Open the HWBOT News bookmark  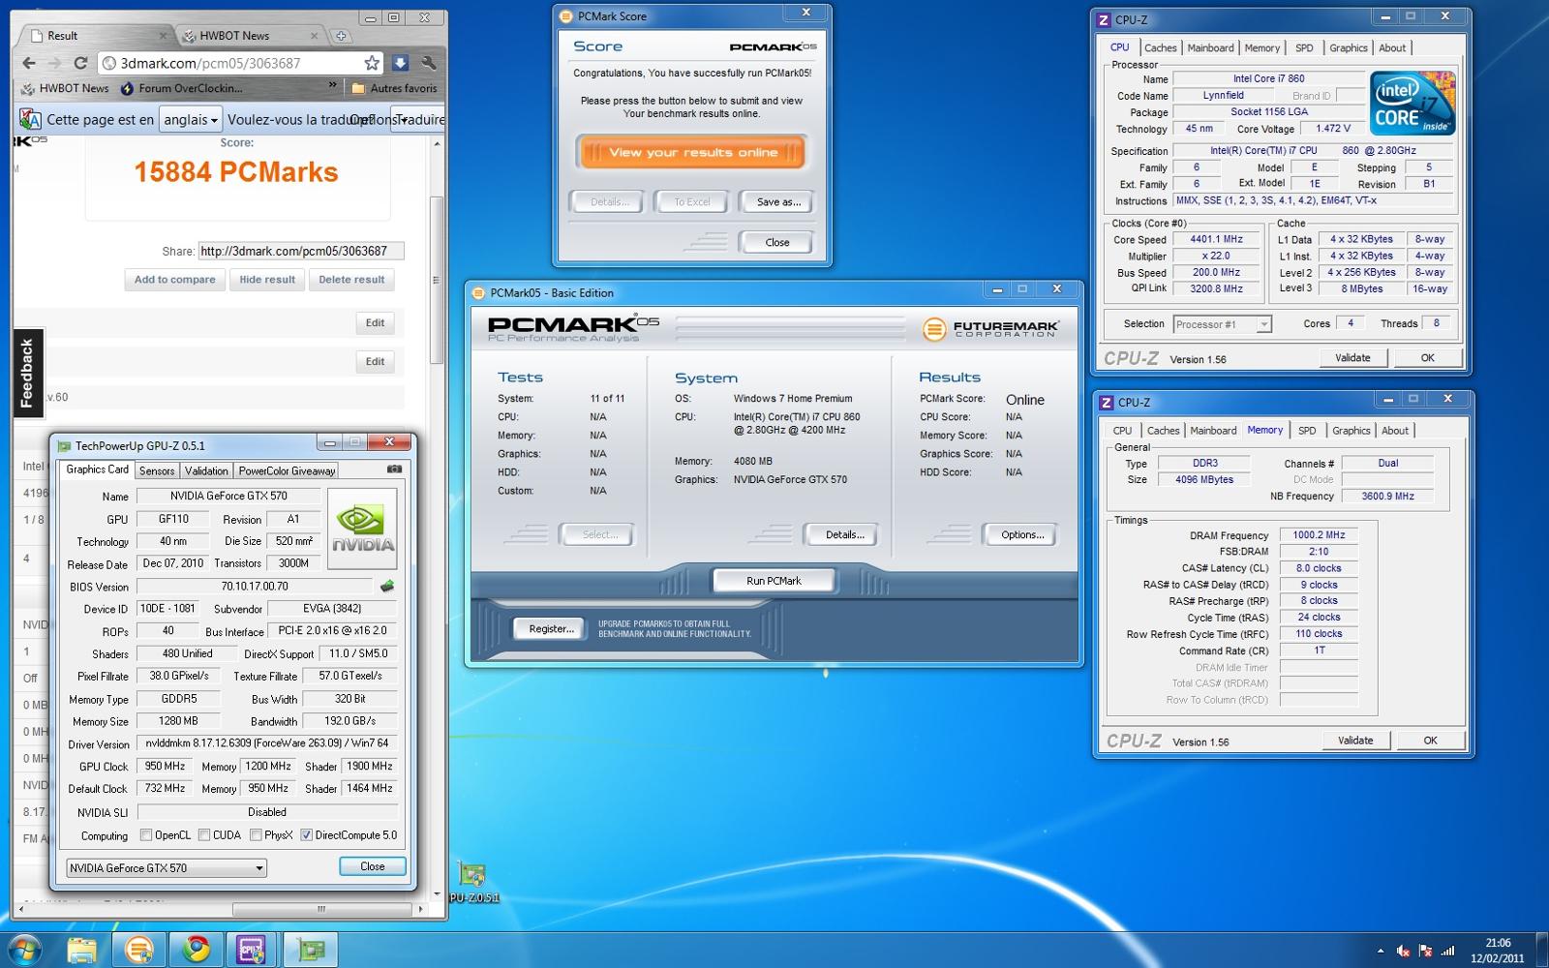[64, 87]
